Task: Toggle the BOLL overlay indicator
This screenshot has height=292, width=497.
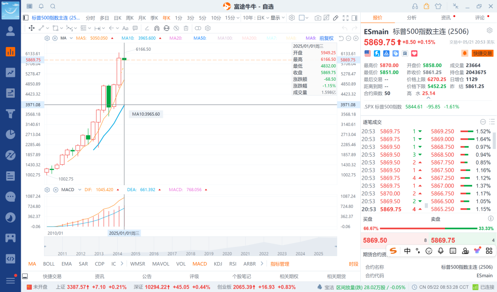Action: pos(49,264)
